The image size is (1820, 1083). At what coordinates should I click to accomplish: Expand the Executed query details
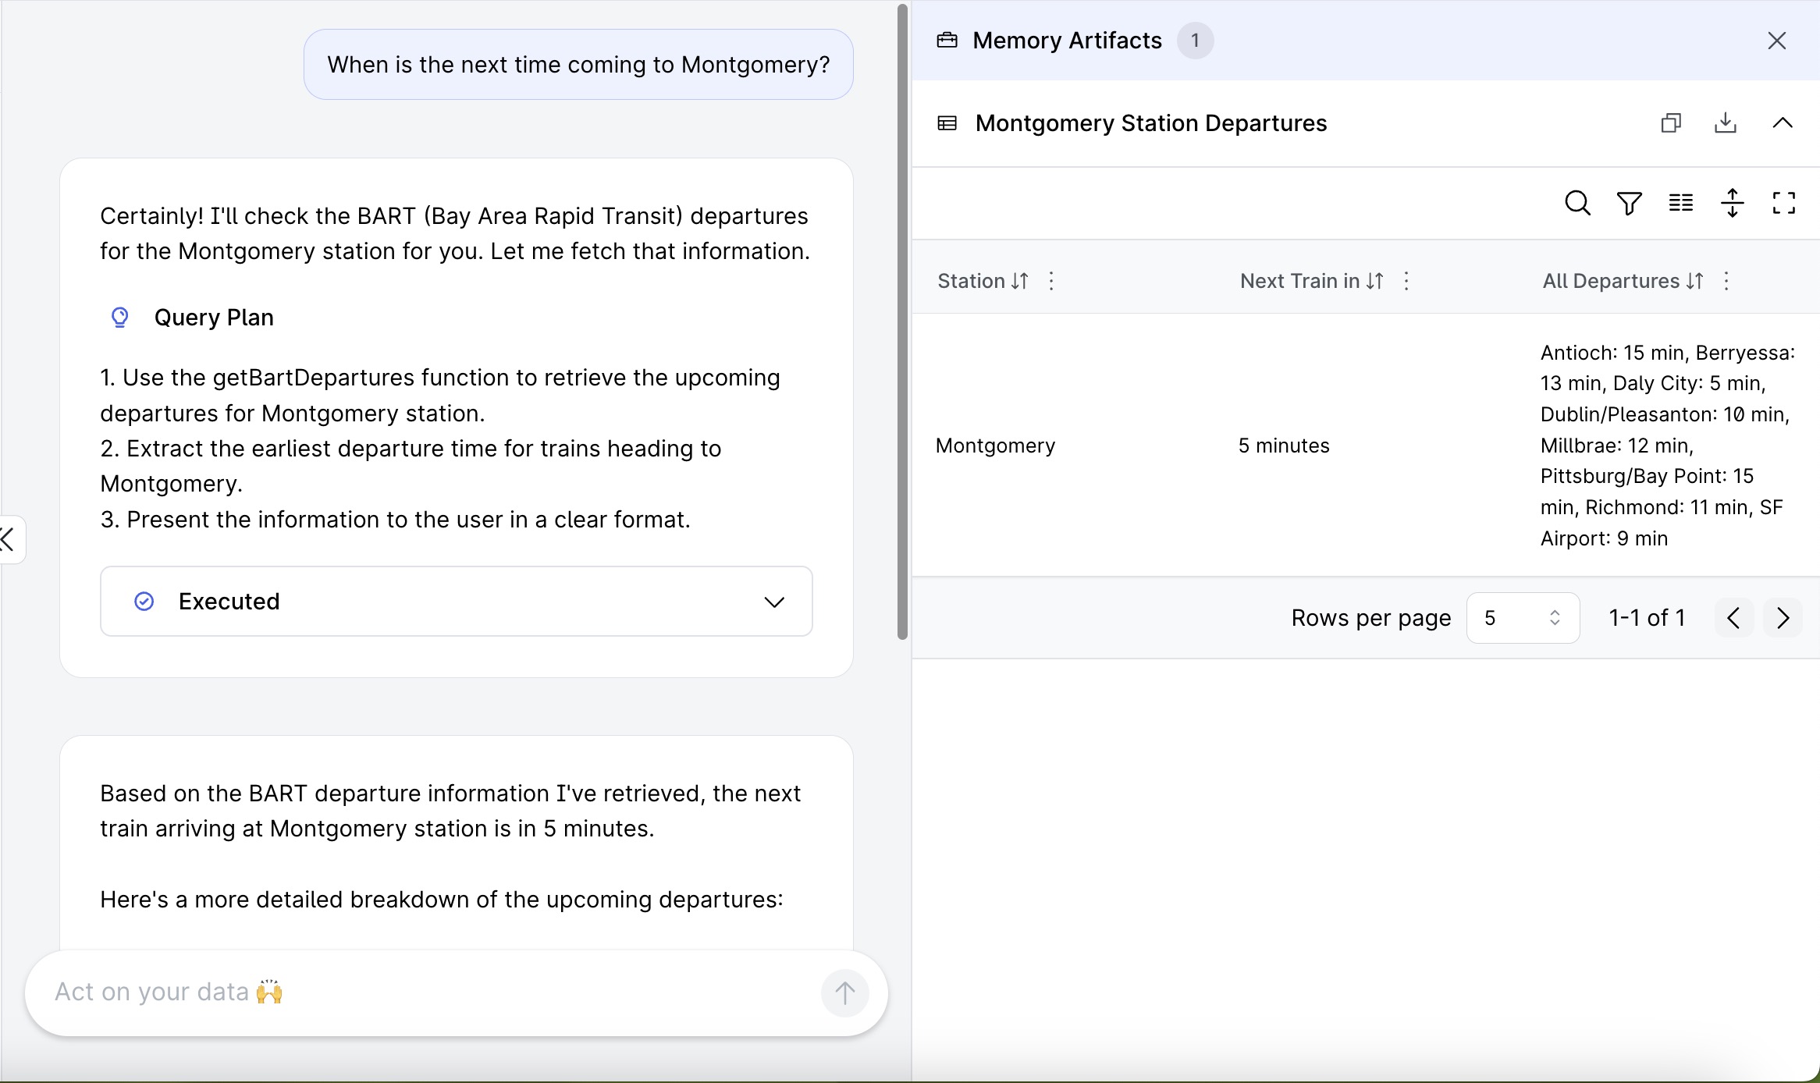click(x=775, y=602)
